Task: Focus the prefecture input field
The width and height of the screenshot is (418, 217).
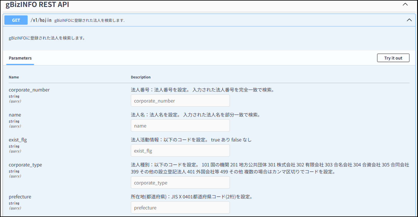Action: pyautogui.click(x=180, y=208)
